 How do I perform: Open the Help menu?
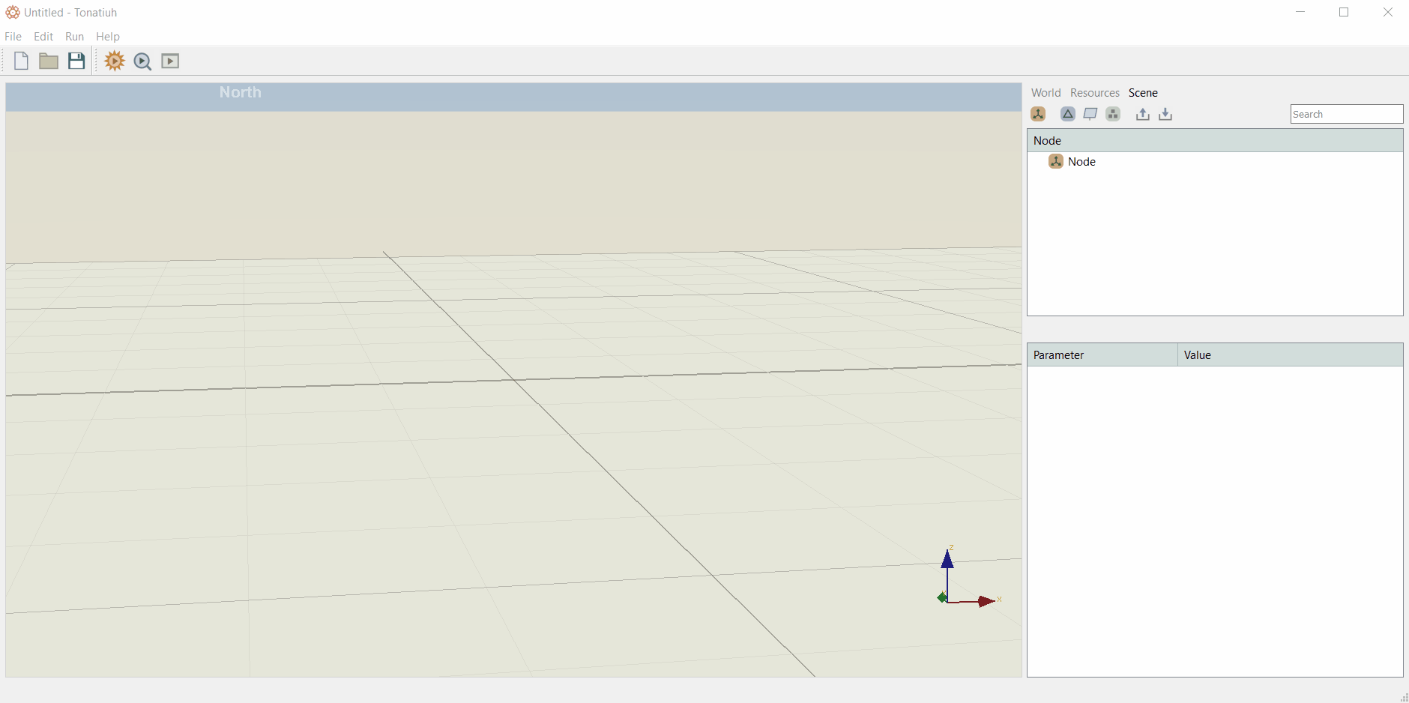click(x=108, y=36)
